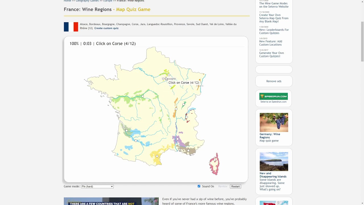Click the Remove ads button

click(x=274, y=81)
